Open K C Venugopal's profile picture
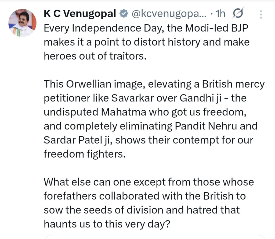275x239 pixels. 22,23
